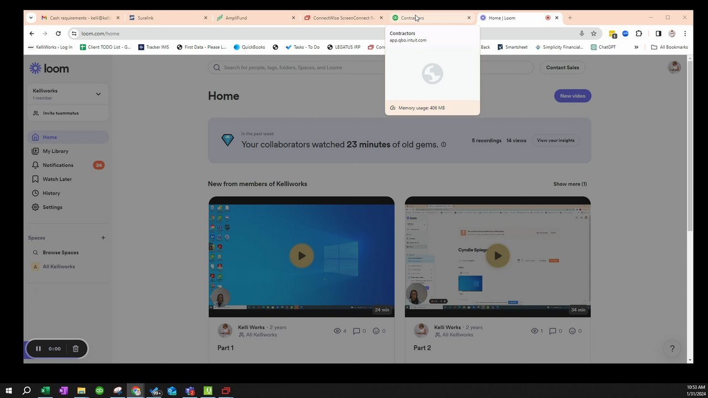The image size is (708, 398).
Task: Click the Loom logo in the sidebar
Action: coord(49,69)
